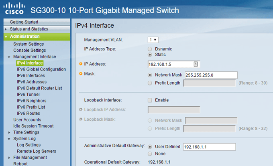Select the Dynamic IP address type

(x=150, y=49)
